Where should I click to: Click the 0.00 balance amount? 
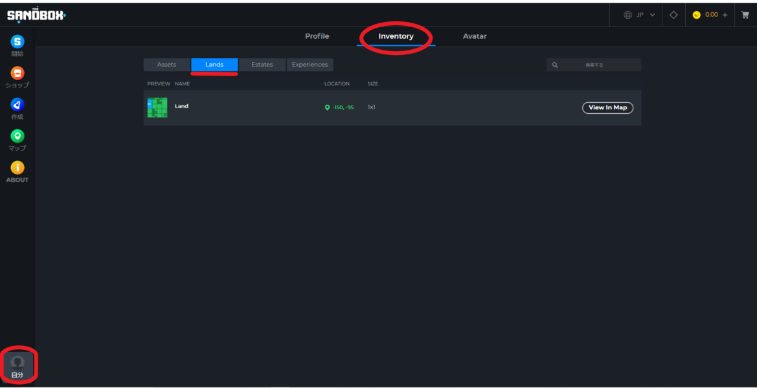click(x=712, y=15)
